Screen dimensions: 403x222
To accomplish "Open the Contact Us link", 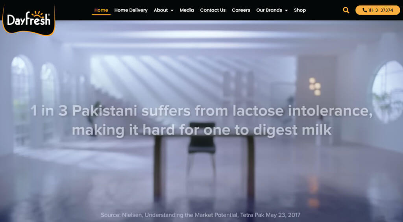I will pyautogui.click(x=213, y=10).
